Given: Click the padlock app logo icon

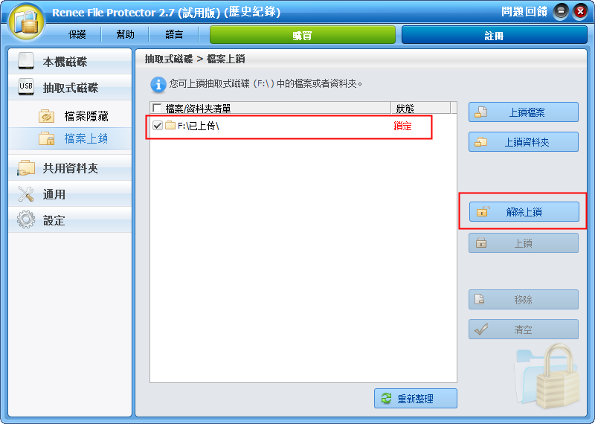Looking at the screenshot, I should [x=27, y=22].
